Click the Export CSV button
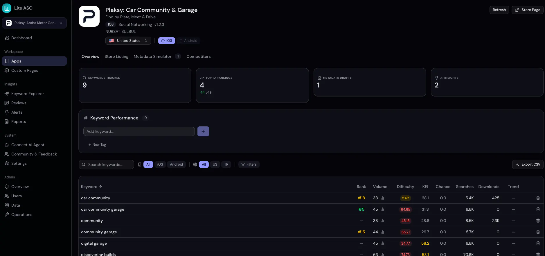Viewport: 545px width, 256px height. (x=528, y=164)
